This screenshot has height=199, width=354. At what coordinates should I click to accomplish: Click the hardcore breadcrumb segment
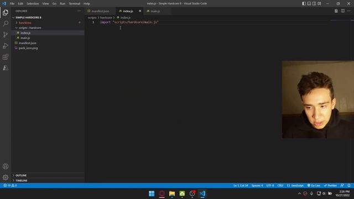point(106,18)
